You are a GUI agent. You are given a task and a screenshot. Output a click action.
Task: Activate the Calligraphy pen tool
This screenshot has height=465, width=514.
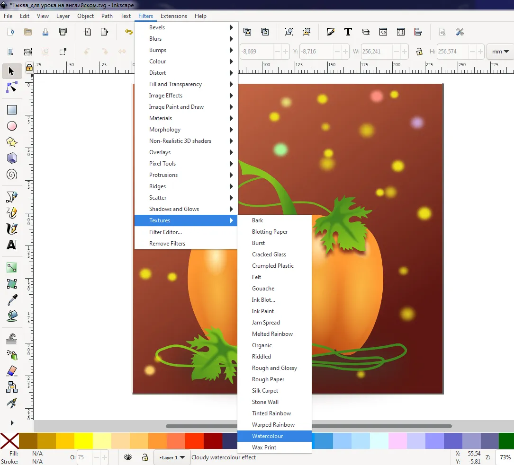click(x=12, y=229)
